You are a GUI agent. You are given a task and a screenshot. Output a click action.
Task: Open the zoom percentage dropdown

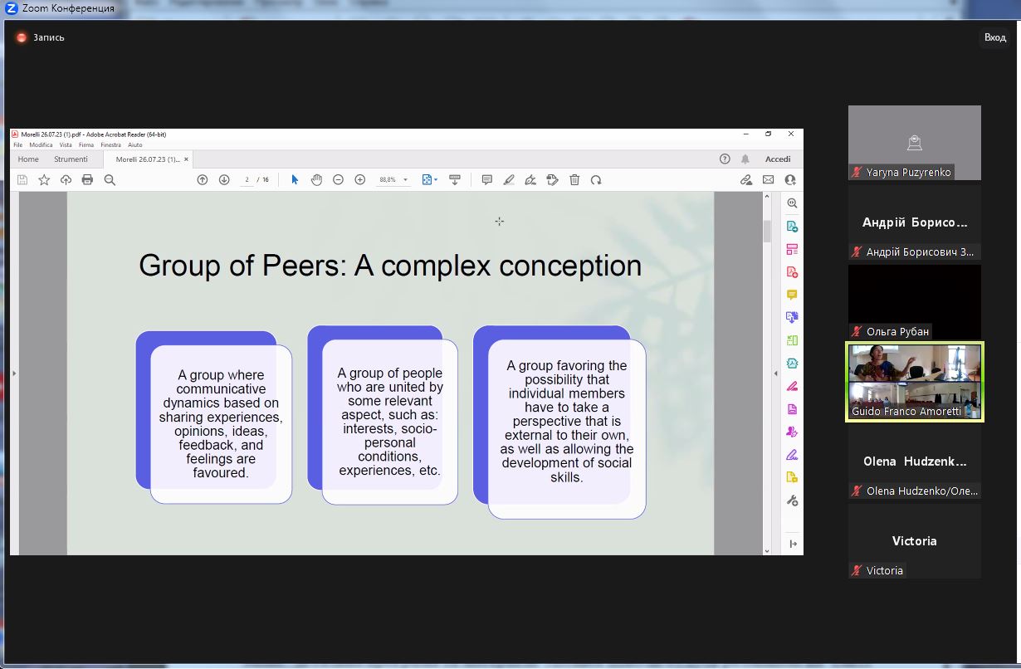(405, 180)
